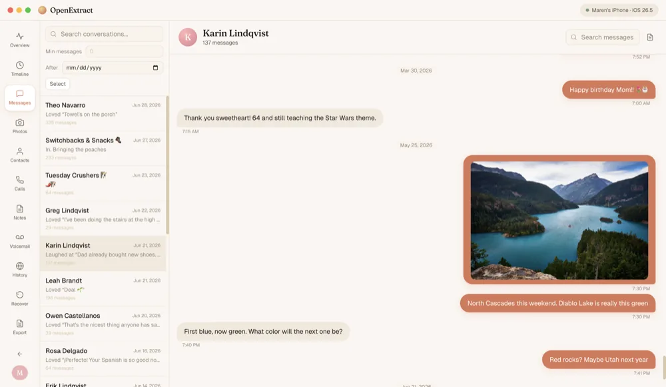Click the After date mm/dd/yyyy field
This screenshot has width=666, height=387.
(x=113, y=67)
